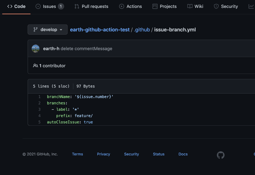Click the label '*' code line
This screenshot has width=255, height=175.
coord(65,109)
